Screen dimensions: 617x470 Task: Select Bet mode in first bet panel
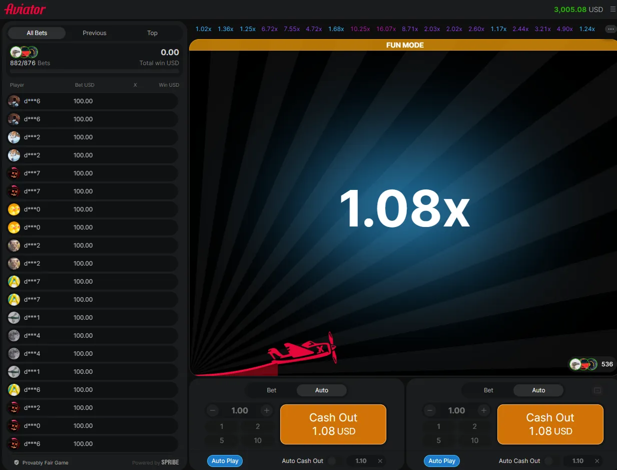(272, 390)
